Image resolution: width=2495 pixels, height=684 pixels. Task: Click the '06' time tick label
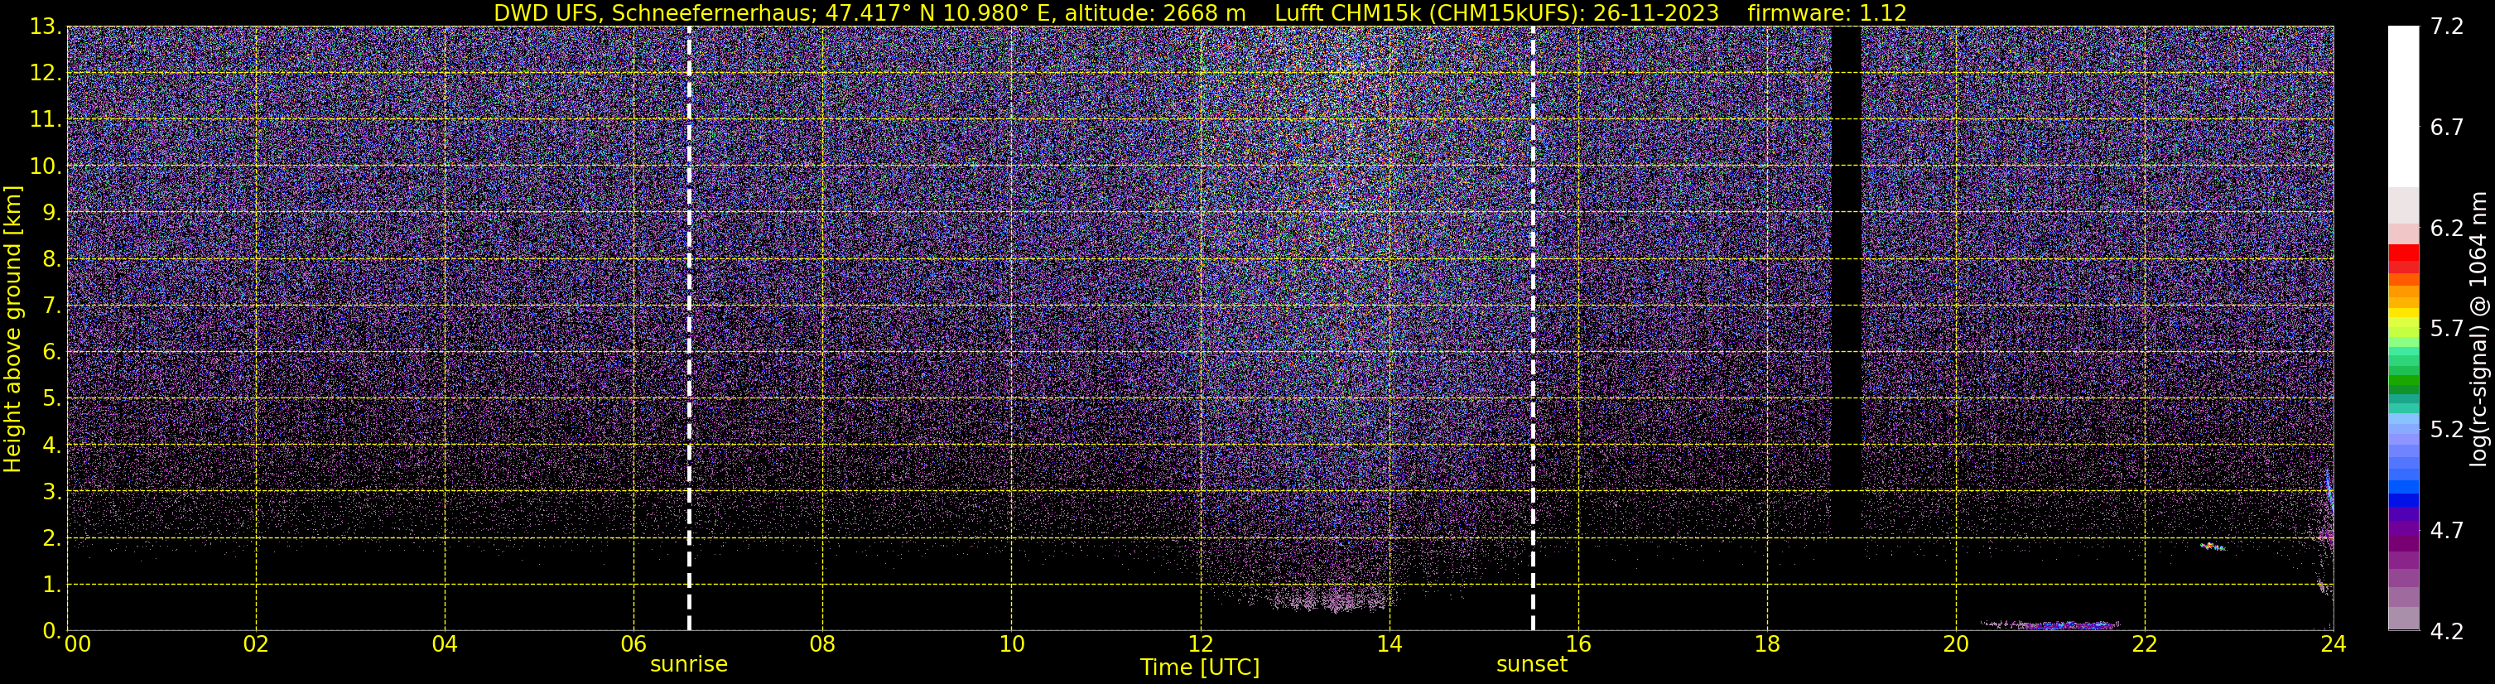(x=633, y=644)
